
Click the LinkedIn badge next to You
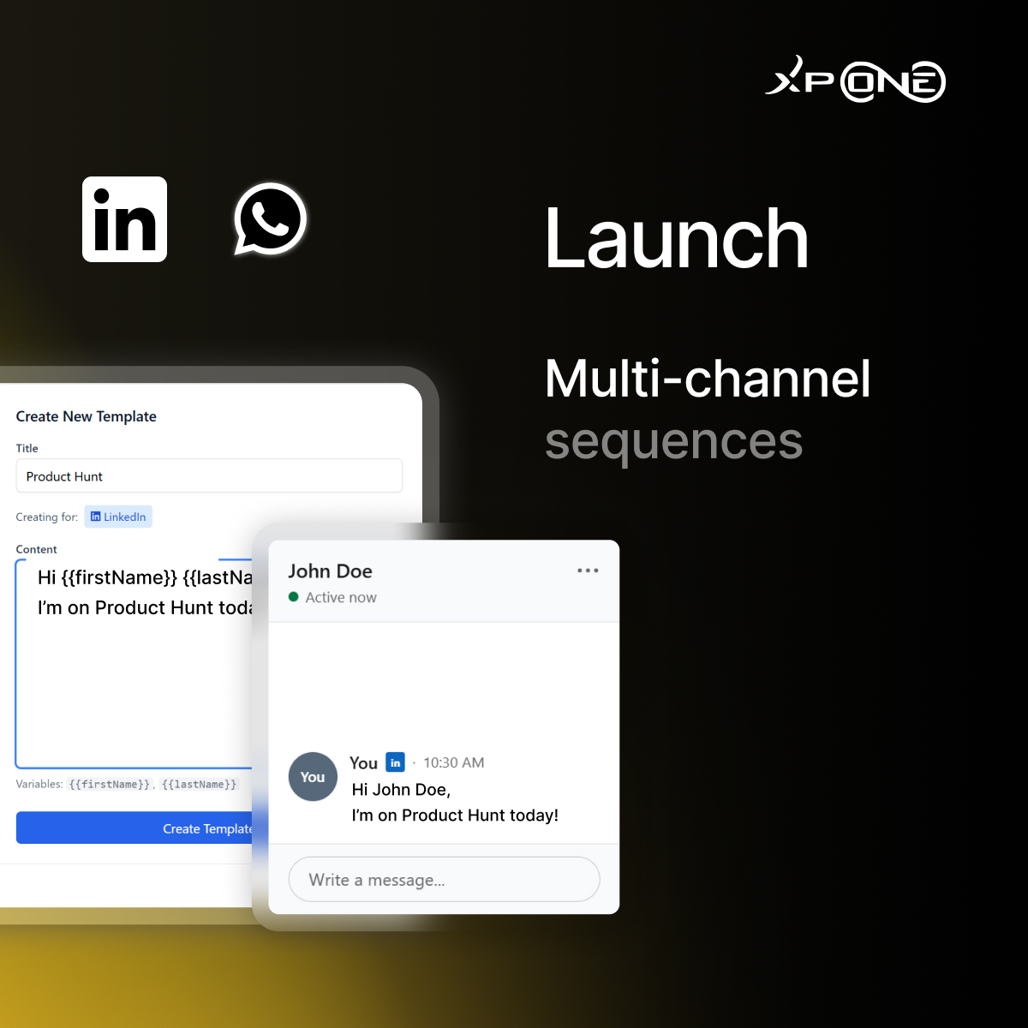coord(395,762)
